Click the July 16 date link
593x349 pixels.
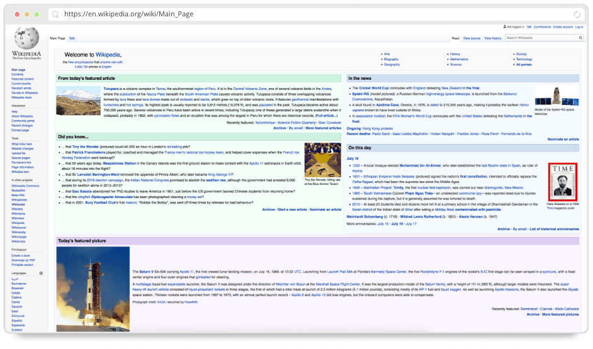click(x=353, y=158)
